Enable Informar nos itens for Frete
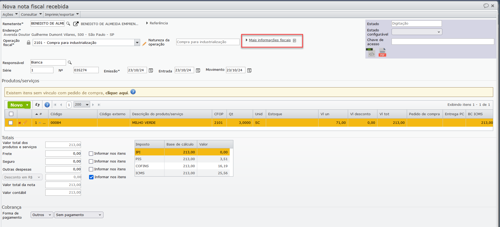This screenshot has height=227, width=500. pos(91,154)
